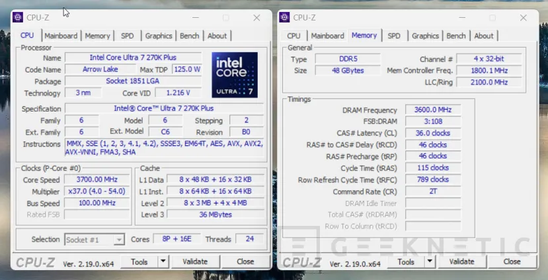The height and width of the screenshot is (280, 548).
Task: Click the Multiplier value x37.0
Action: pyautogui.click(x=97, y=192)
